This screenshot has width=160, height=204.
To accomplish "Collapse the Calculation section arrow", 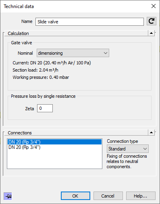I will 151,33.
